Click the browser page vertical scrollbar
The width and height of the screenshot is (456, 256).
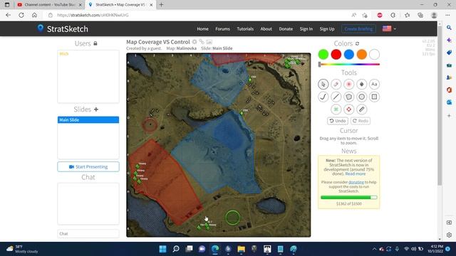(x=440, y=106)
